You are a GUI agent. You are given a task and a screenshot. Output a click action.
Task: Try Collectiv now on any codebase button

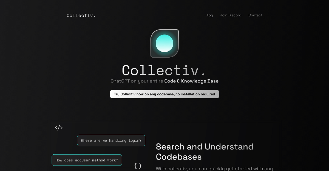coord(164,94)
